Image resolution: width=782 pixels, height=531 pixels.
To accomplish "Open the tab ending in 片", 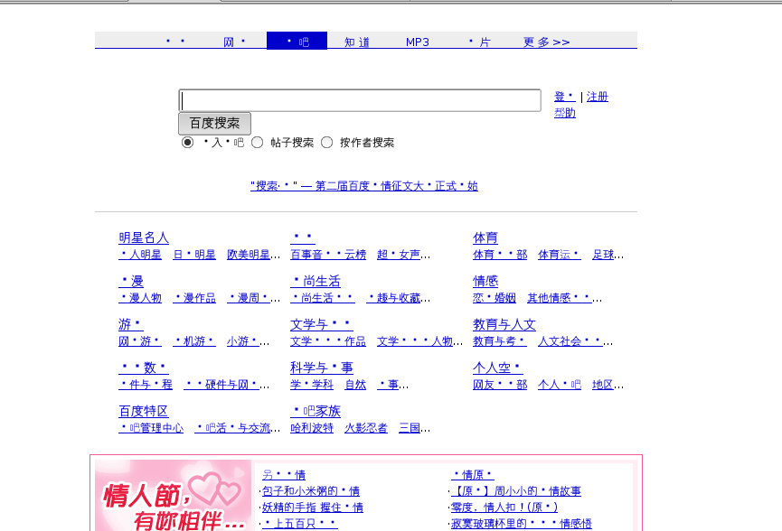I will click(479, 42).
